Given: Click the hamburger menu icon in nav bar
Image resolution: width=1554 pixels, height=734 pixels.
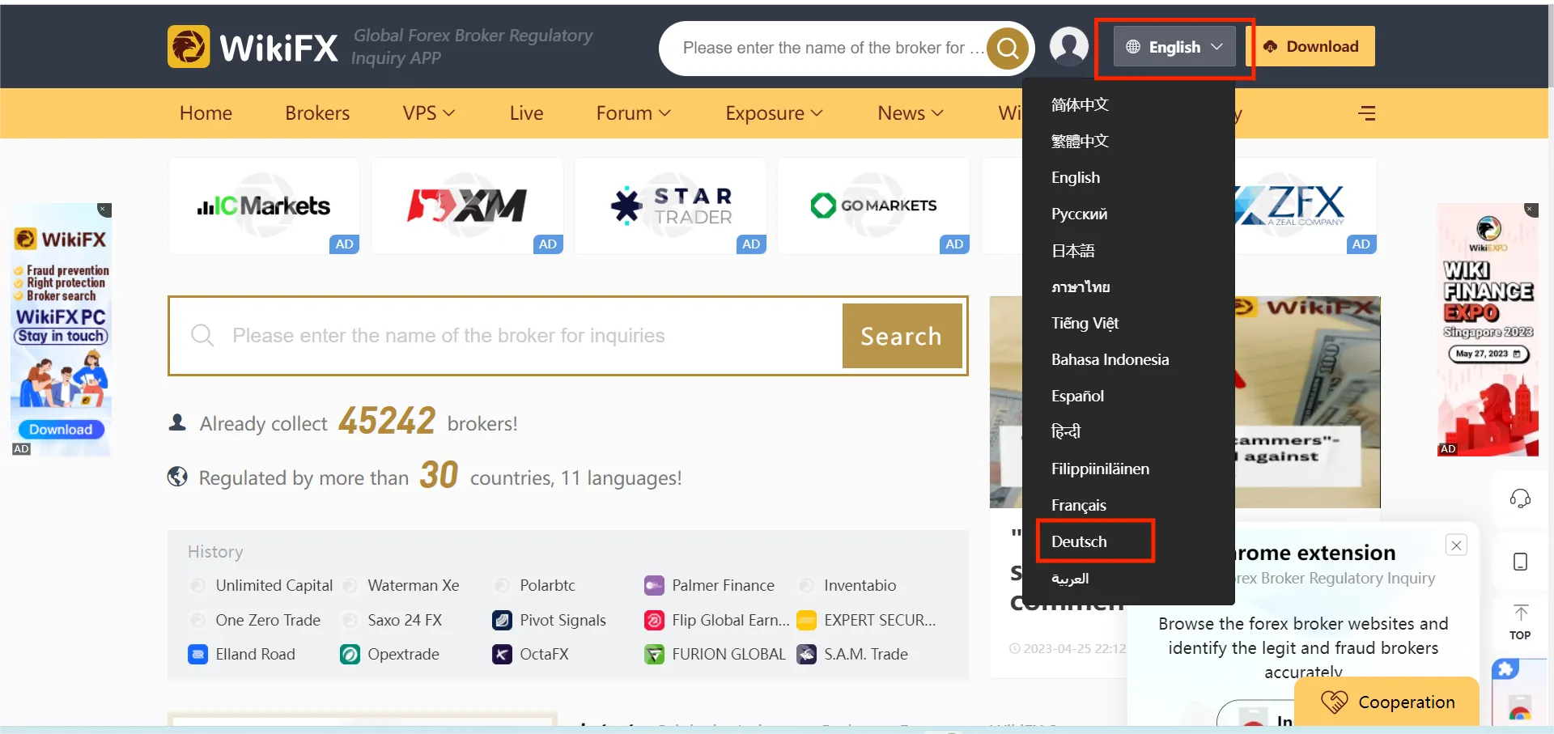Looking at the screenshot, I should [1367, 113].
